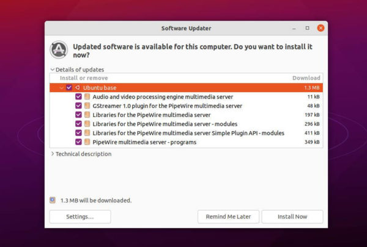This screenshot has width=367, height=247.
Task: Uncheck GStreamer 1.0 plugin update checkbox
Action: point(78,106)
